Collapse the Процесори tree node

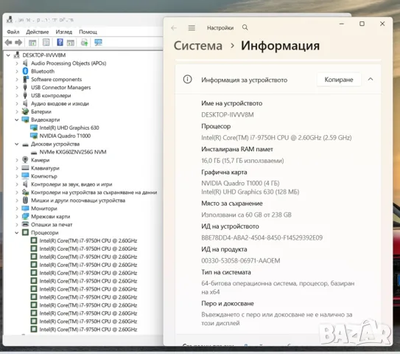tap(17, 232)
